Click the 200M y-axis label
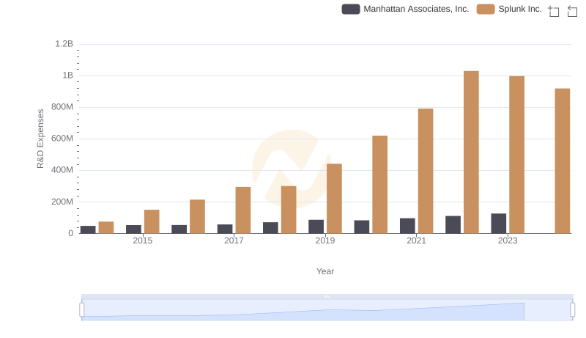586x338 pixels. coord(62,202)
